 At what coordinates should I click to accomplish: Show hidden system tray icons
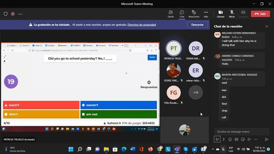tap(213, 149)
